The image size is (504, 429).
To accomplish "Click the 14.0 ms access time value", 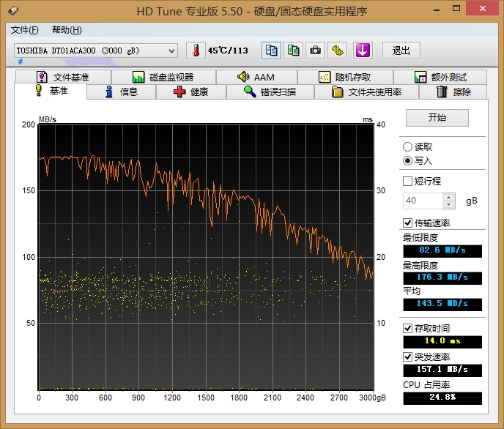I will click(442, 341).
